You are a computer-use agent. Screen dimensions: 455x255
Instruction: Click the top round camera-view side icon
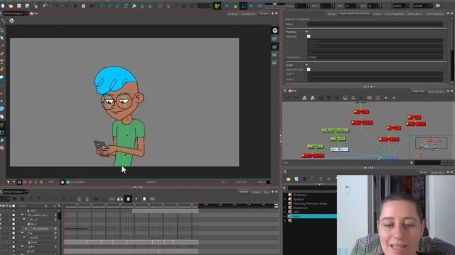coord(274,30)
